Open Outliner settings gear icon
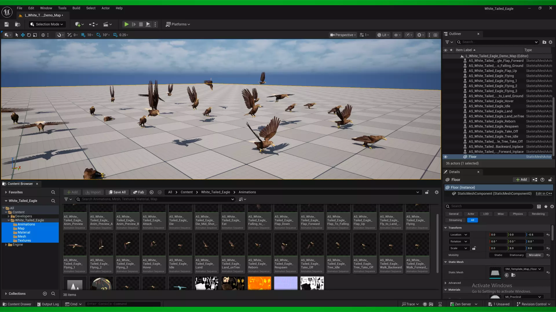This screenshot has height=312, width=556. (550, 42)
